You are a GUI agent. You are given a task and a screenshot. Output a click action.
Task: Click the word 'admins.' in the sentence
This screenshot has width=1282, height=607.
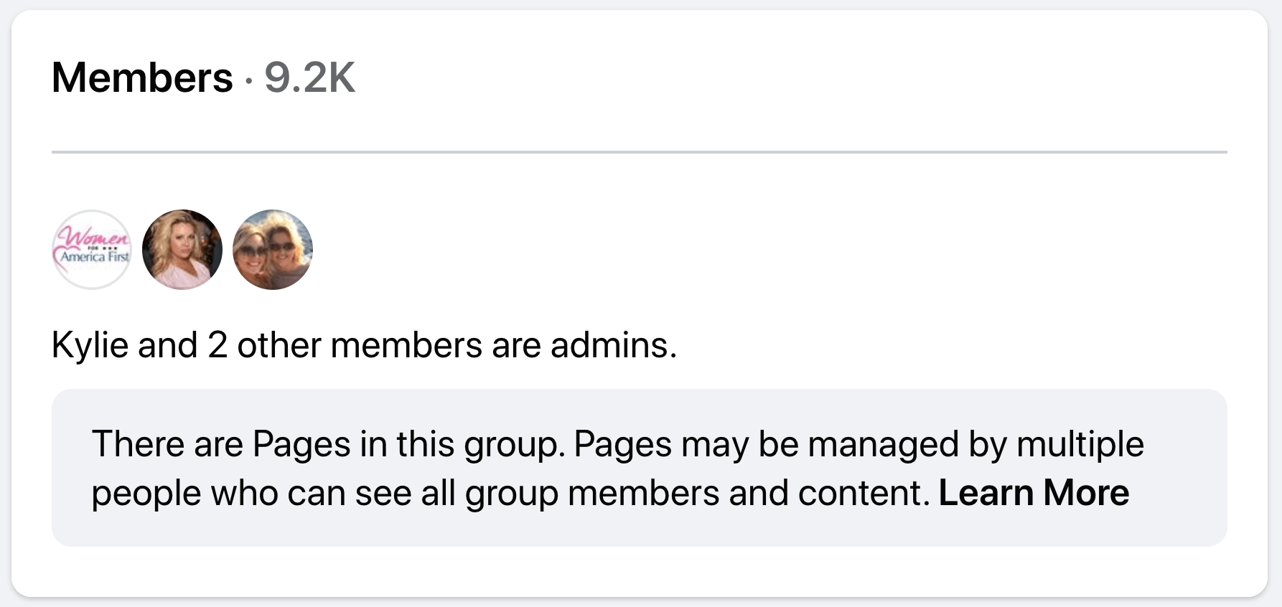614,346
